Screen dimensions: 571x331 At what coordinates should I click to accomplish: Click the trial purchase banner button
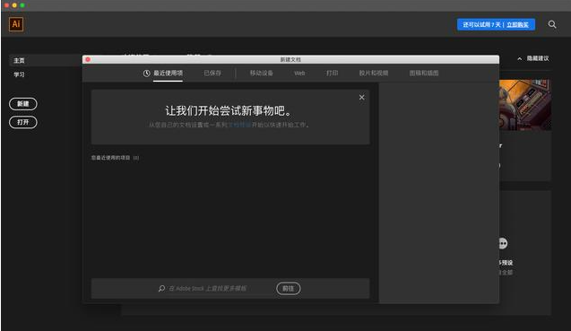(x=496, y=24)
